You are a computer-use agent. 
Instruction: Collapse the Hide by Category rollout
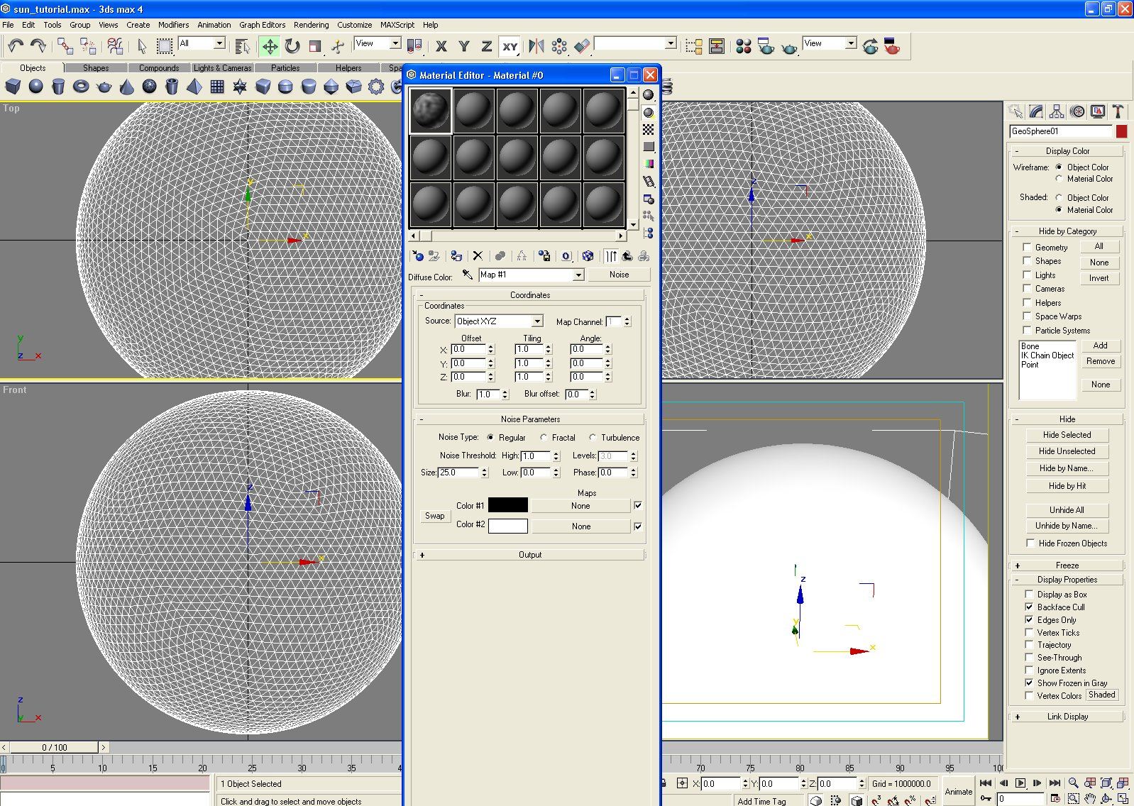pyautogui.click(x=1067, y=231)
